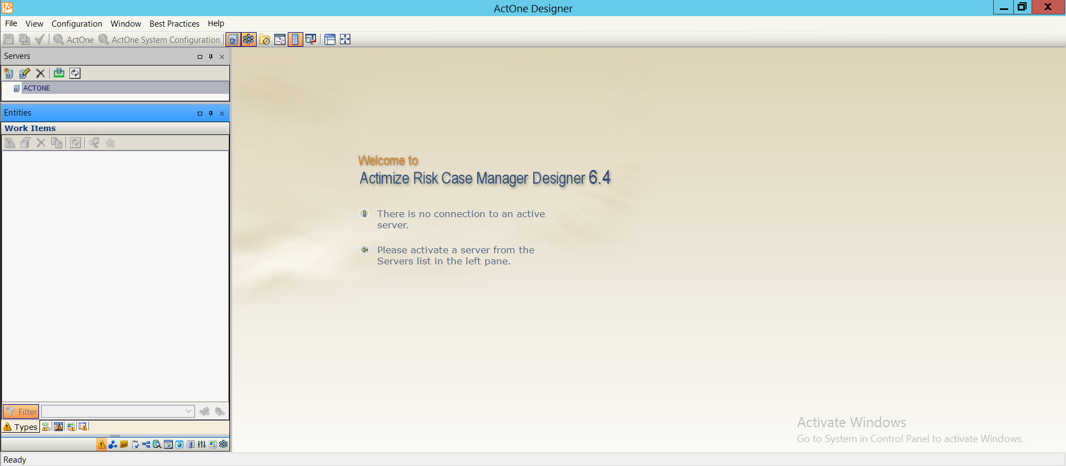
Task: Toggle pin on the Servers pane
Action: point(211,57)
